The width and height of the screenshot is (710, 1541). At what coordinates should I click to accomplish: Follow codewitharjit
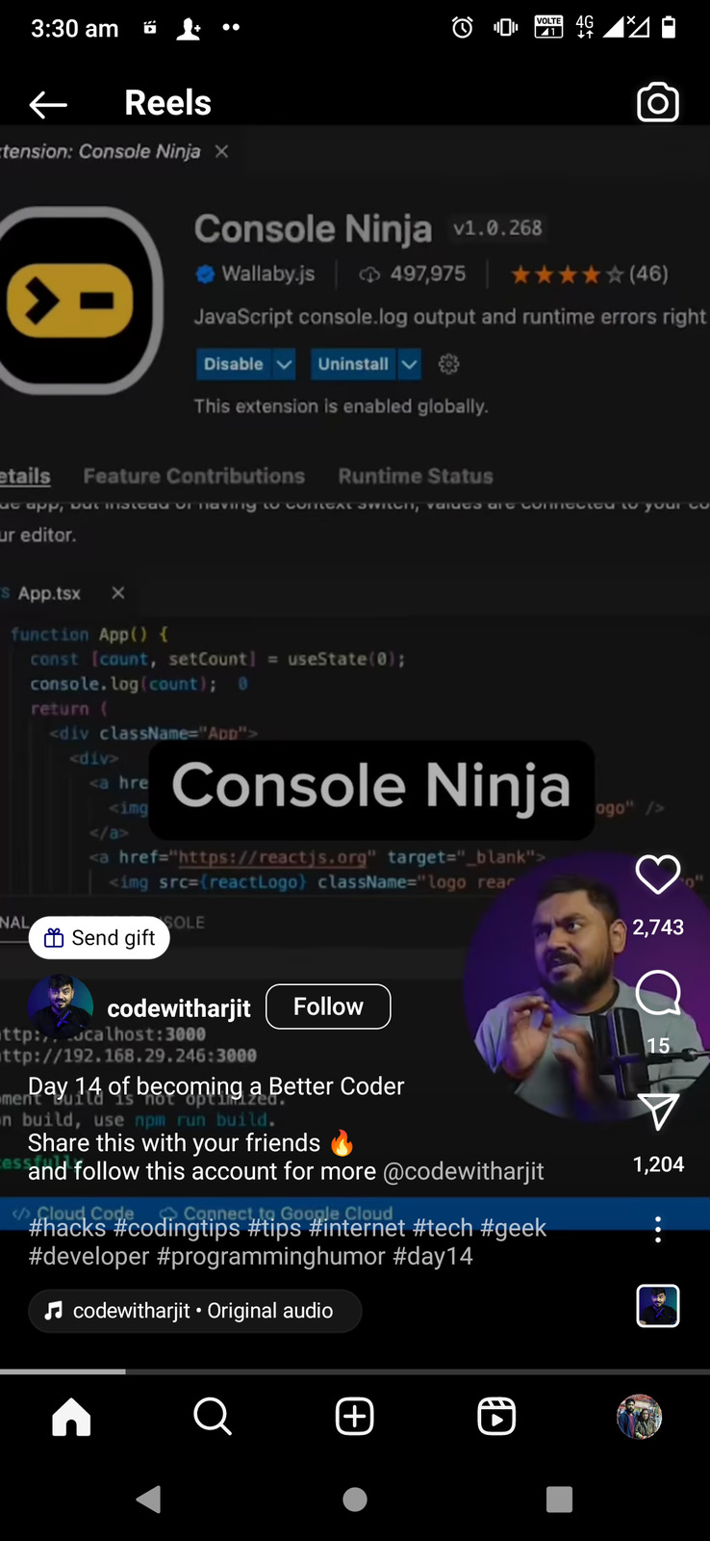point(328,1006)
